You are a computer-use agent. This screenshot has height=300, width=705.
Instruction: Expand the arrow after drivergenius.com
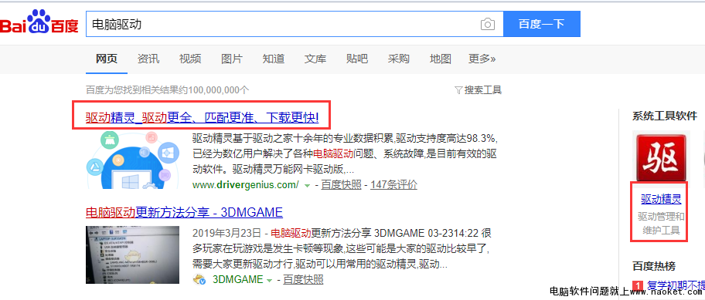pos(307,185)
